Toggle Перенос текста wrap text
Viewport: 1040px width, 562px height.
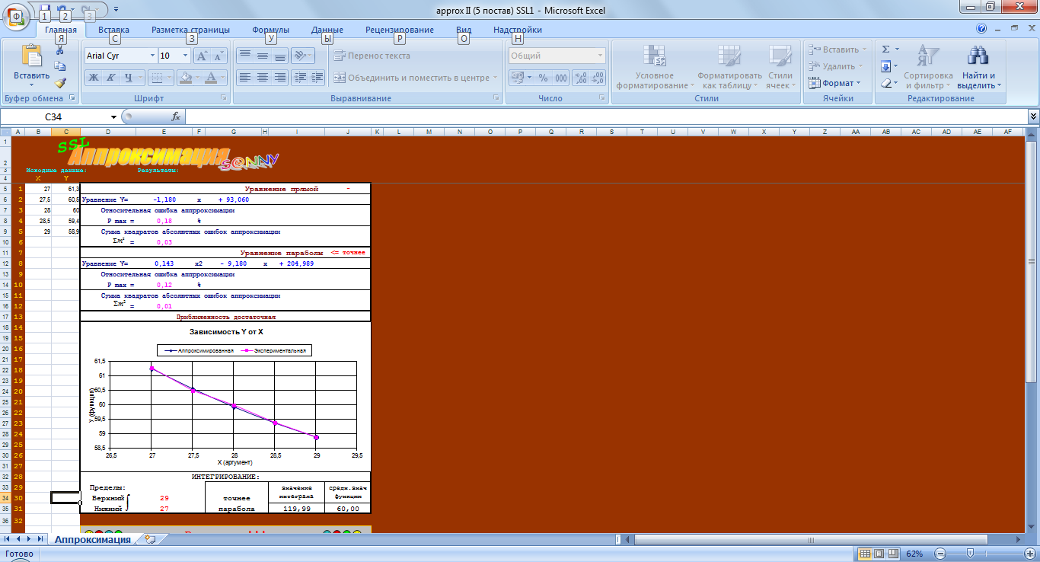372,56
